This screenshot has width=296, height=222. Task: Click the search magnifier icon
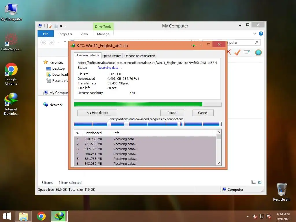[x=257, y=42]
